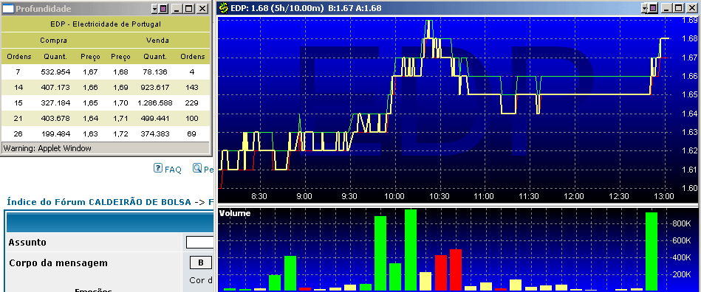Maximize the Profundidade window
Viewport: 701px width, 292px height.
tap(189, 9)
